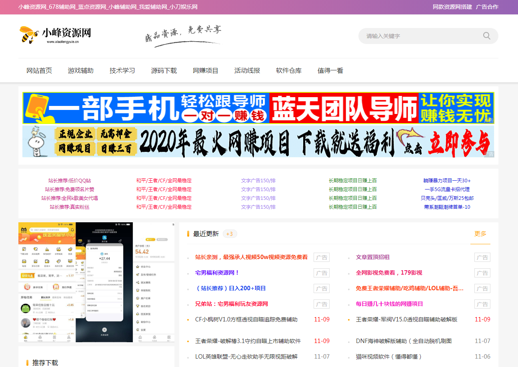518x367 pixels.
Task: Open 站长推荐:低价QQ钻 text link
Action: pyautogui.click(x=70, y=181)
